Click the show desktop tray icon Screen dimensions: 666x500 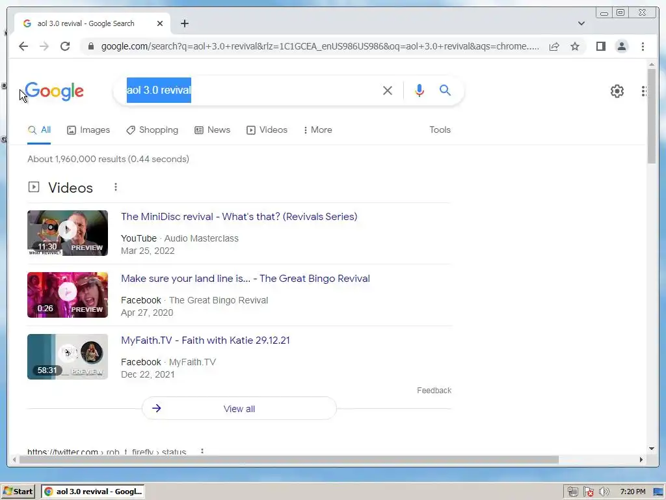(659, 492)
